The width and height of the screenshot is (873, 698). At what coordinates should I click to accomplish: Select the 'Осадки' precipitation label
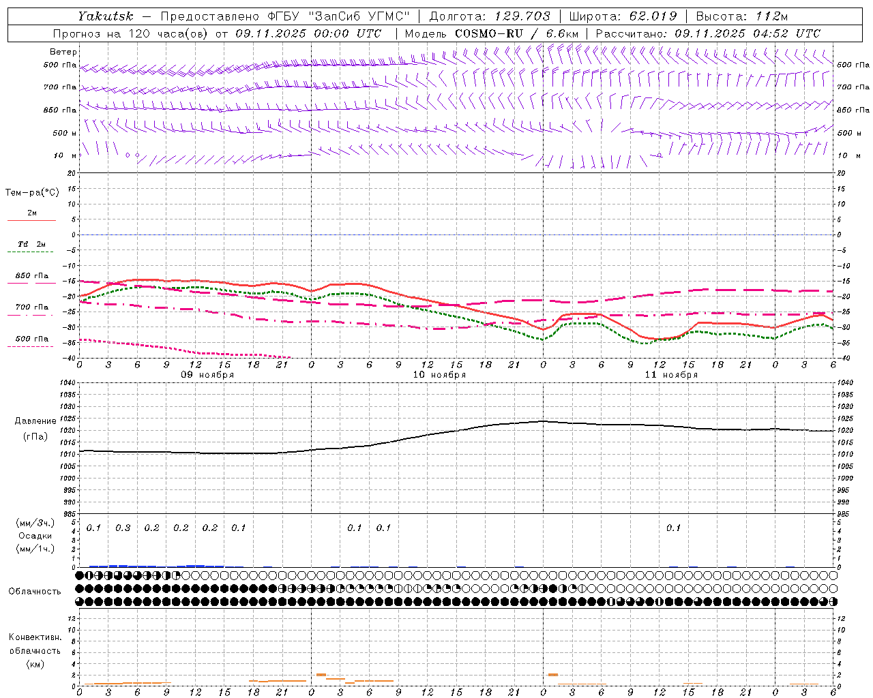pyautogui.click(x=35, y=536)
